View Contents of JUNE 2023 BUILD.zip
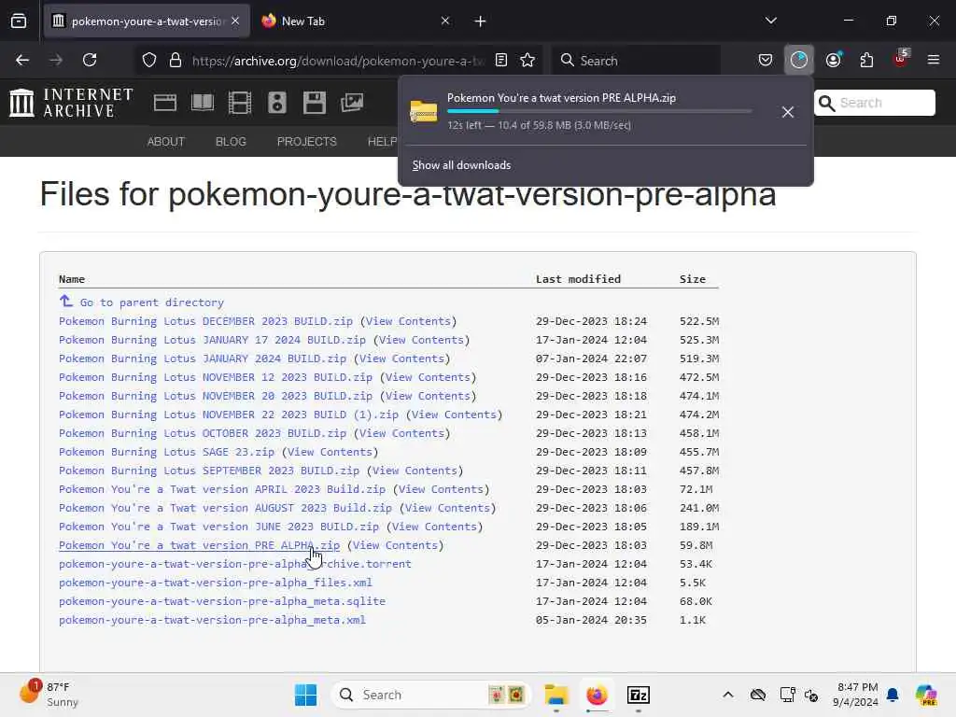 tap(434, 527)
